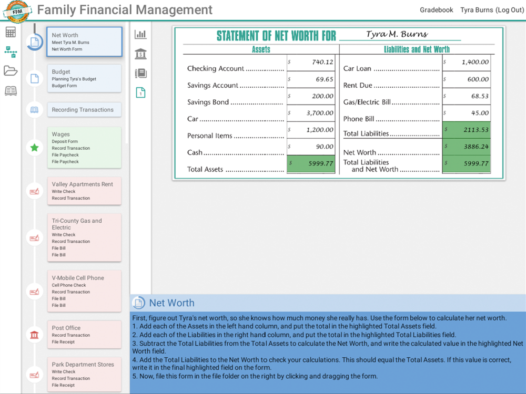Open the Park Department Stores card
Viewport: 526px width, 394px height.
pyautogui.click(x=84, y=374)
